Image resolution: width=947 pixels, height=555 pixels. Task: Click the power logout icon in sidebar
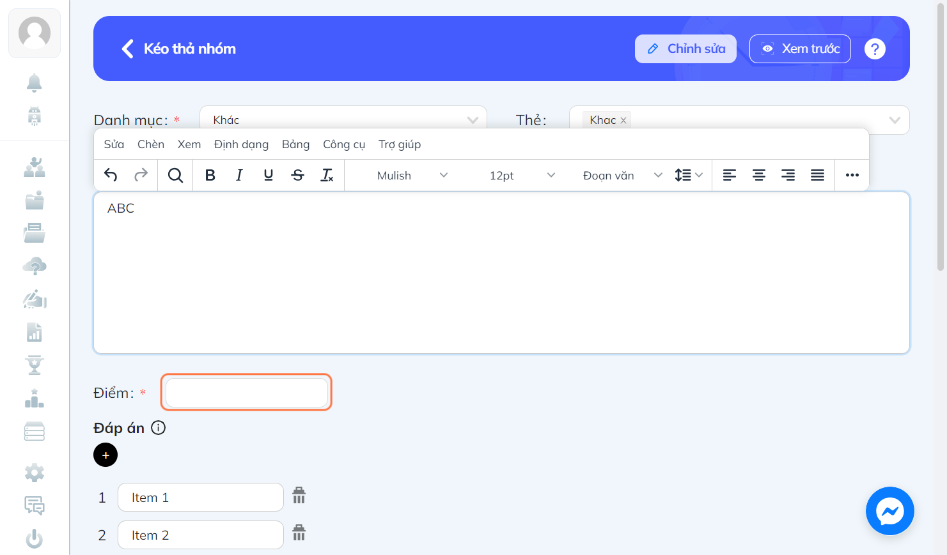(35, 539)
